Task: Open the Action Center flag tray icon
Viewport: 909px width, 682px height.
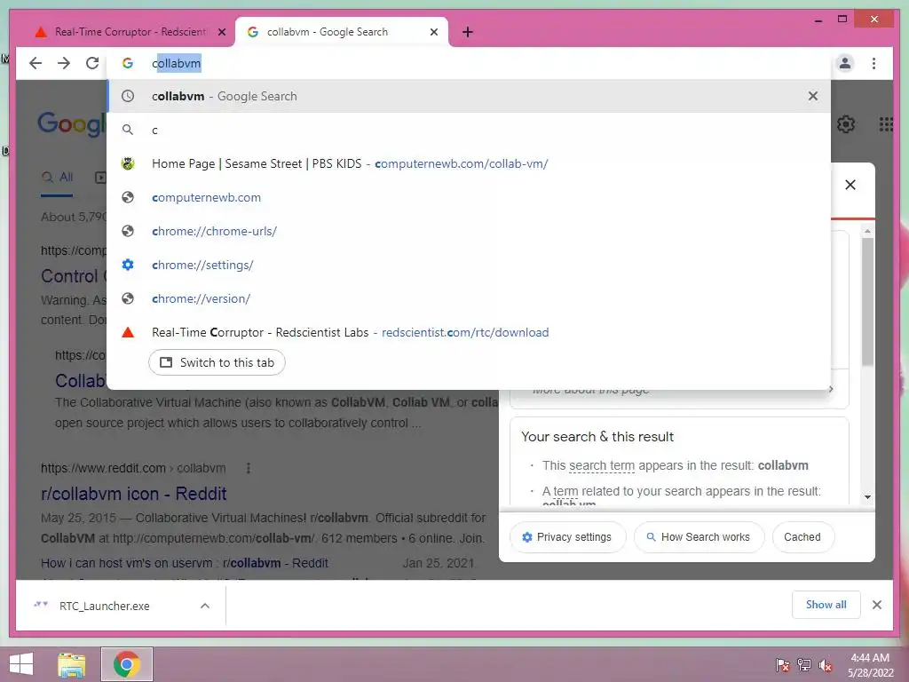Action: click(782, 665)
